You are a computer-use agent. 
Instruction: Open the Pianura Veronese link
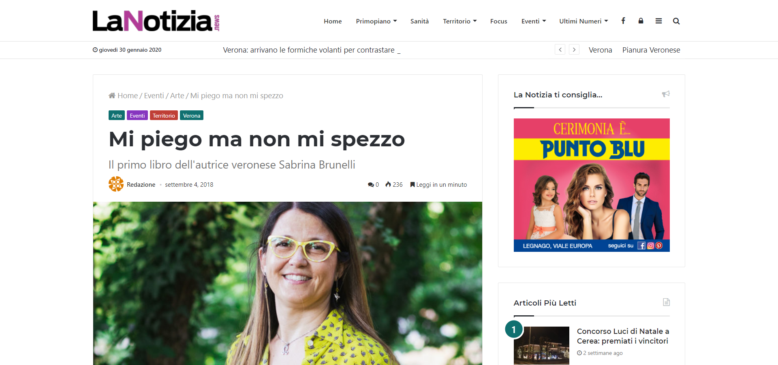651,50
